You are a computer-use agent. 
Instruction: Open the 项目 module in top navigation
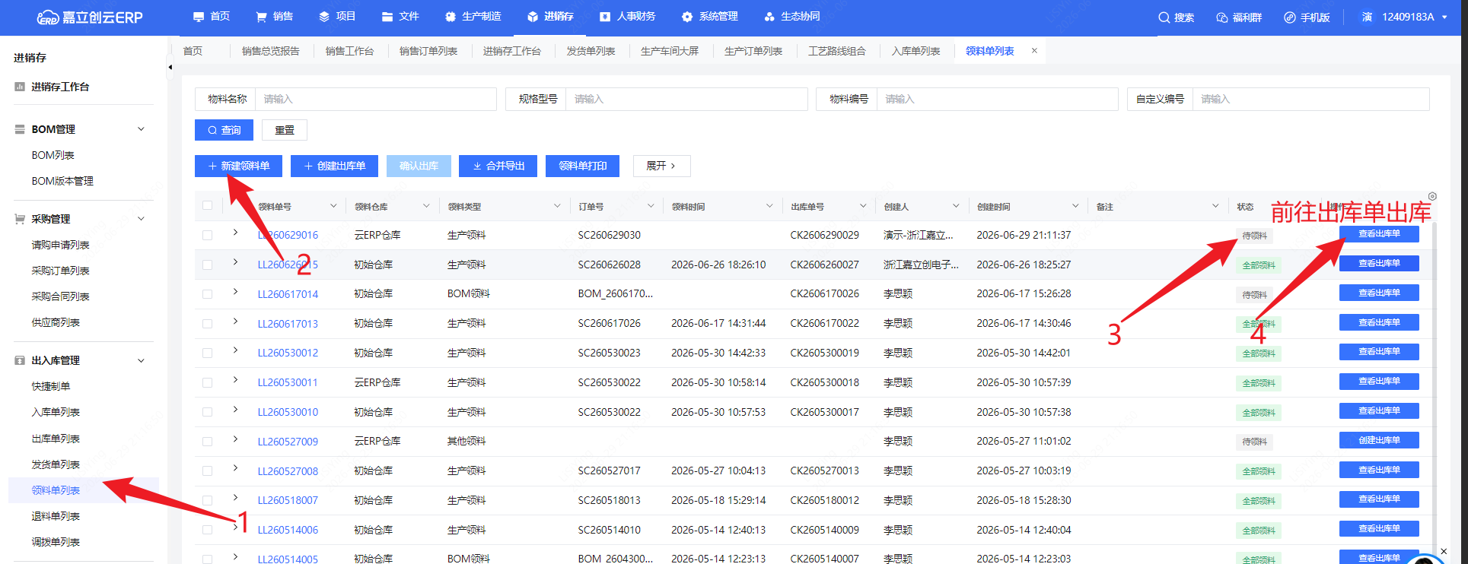coord(337,16)
